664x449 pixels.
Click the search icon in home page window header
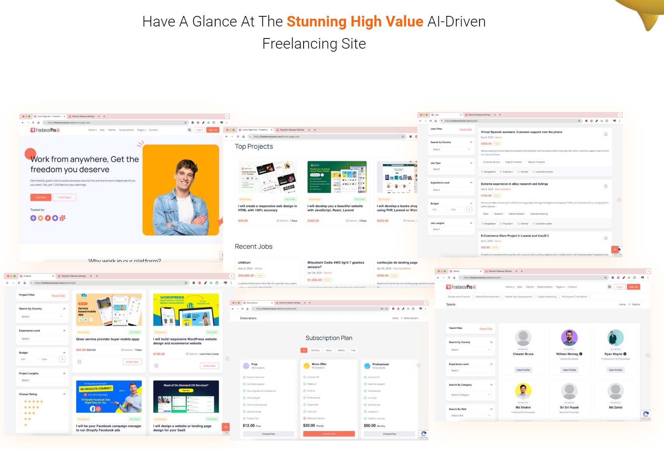pyautogui.click(x=190, y=130)
